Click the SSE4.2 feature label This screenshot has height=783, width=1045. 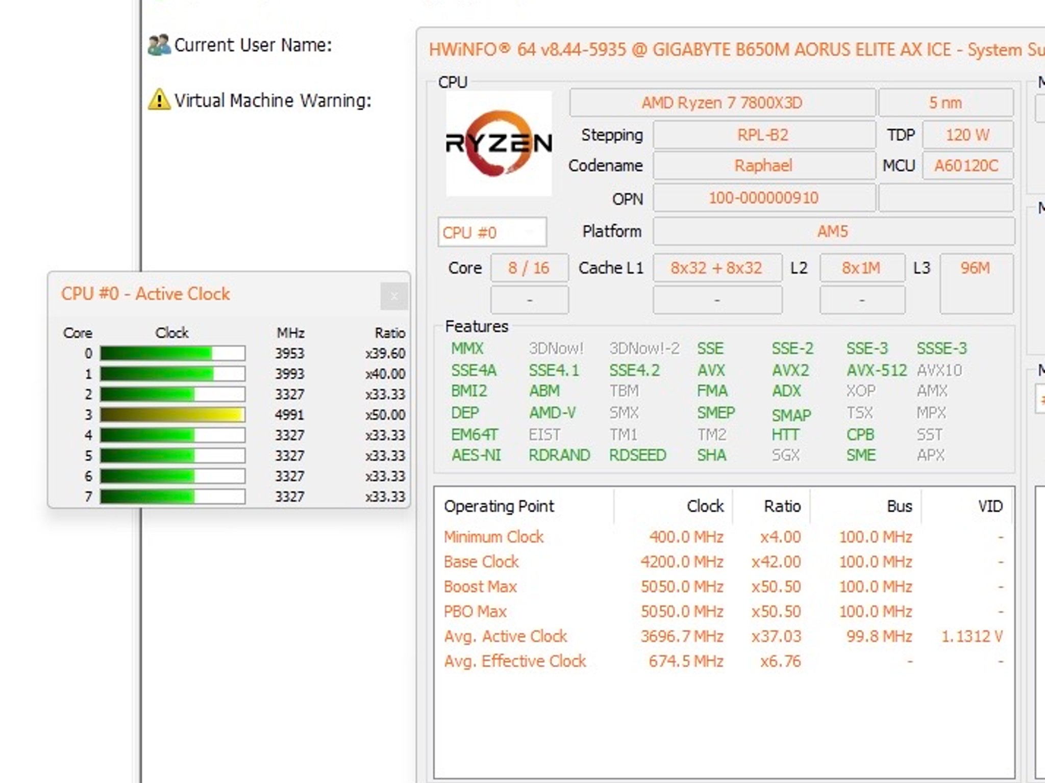point(635,371)
